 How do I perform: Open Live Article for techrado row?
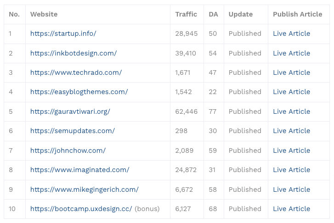tap(292, 72)
